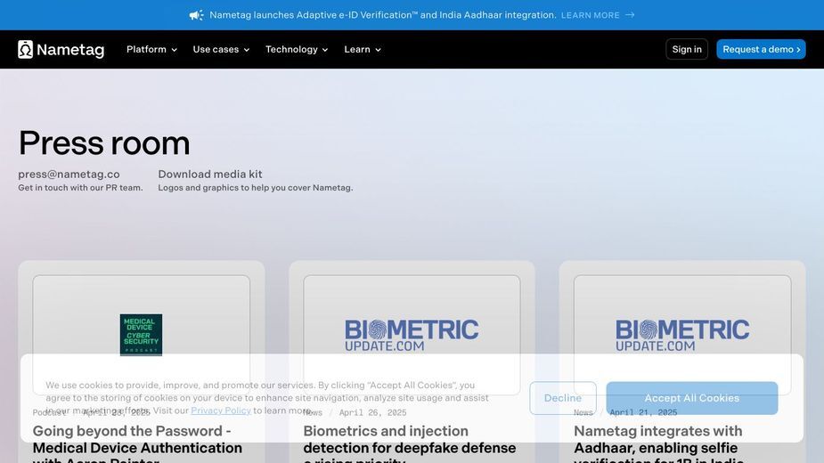Click the Nametag wordmark text
Image resolution: width=824 pixels, height=463 pixels.
[x=70, y=49]
